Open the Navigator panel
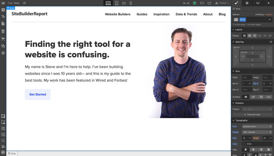The height and width of the screenshot is (156, 274). pos(3,17)
